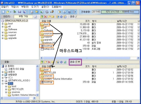Click New Folder icon in image pane toolbar
141x104 pixels.
point(49,17)
